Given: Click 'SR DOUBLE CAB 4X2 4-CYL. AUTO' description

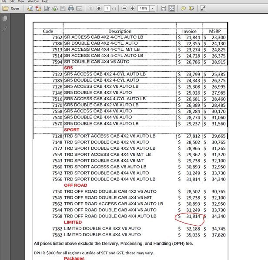Looking at the screenshot, I should (101, 43).
